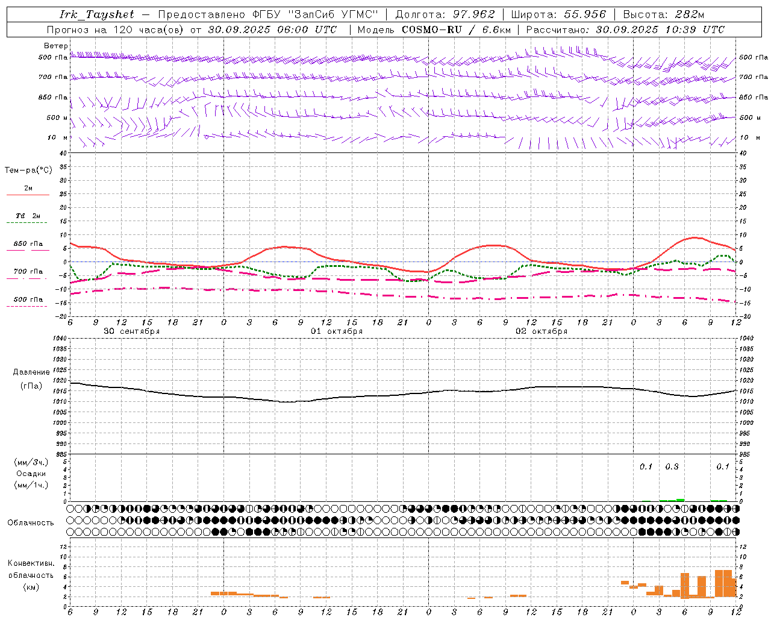Click the '(гПа)' unit label under Давление

[31, 386]
